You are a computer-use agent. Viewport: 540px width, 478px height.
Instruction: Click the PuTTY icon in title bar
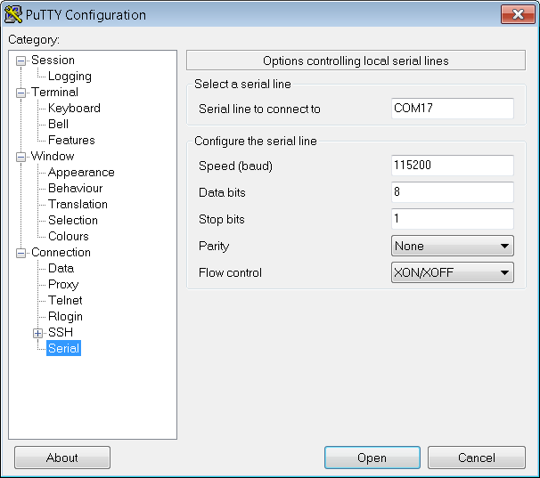coord(14,14)
